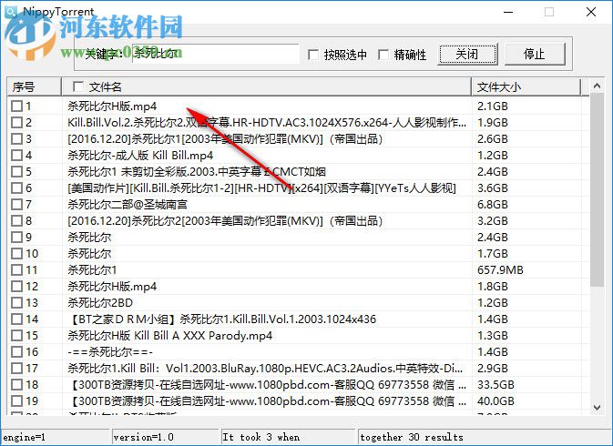Toggle select-all checkbox in 文件名 header
This screenshot has width=613, height=446.
[x=78, y=86]
